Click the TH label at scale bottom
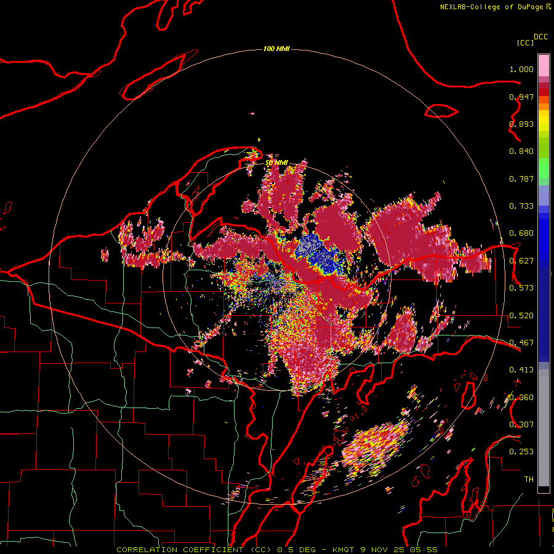 (x=529, y=480)
